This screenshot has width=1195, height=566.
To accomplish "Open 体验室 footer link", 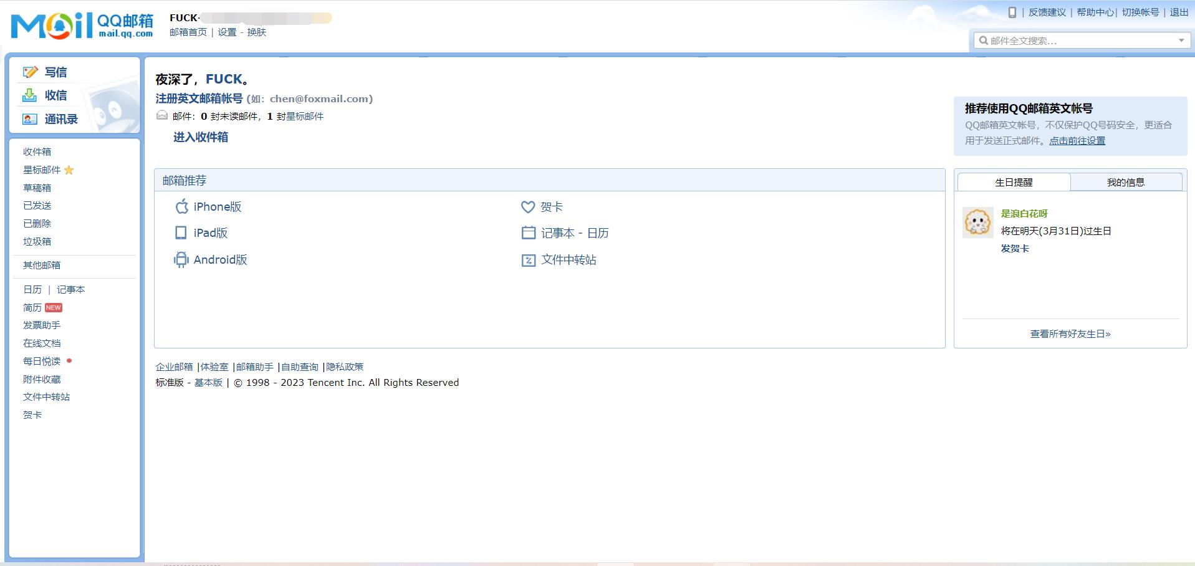I will [214, 367].
